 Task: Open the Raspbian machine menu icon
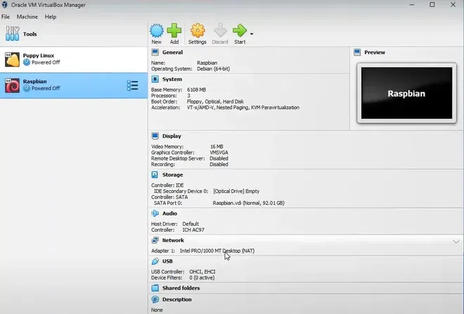click(x=132, y=85)
